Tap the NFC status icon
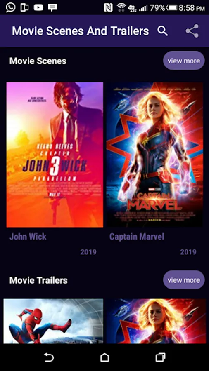209x371 pixels. click(x=108, y=8)
